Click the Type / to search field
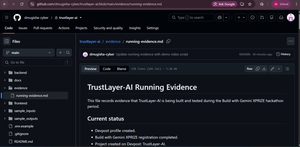 point(192,17)
